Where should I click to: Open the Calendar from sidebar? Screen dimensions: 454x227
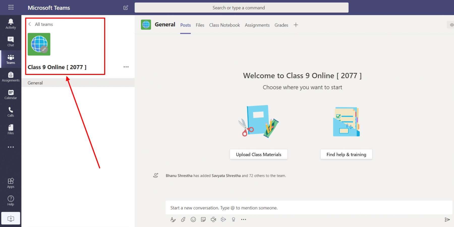[11, 94]
